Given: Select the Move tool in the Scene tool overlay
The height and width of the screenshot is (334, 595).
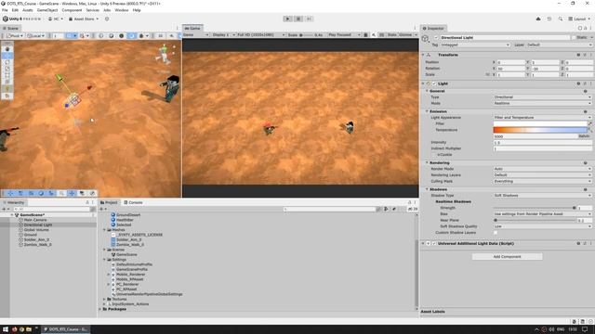Looking at the screenshot, I should 7,56.
